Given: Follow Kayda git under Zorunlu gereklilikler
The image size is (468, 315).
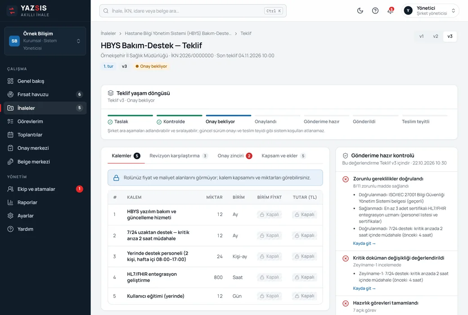Looking at the screenshot, I should 364,243.
